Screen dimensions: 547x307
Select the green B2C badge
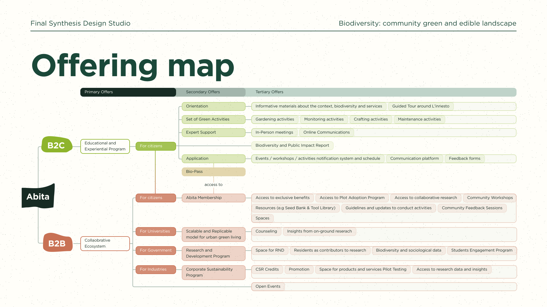click(x=56, y=145)
